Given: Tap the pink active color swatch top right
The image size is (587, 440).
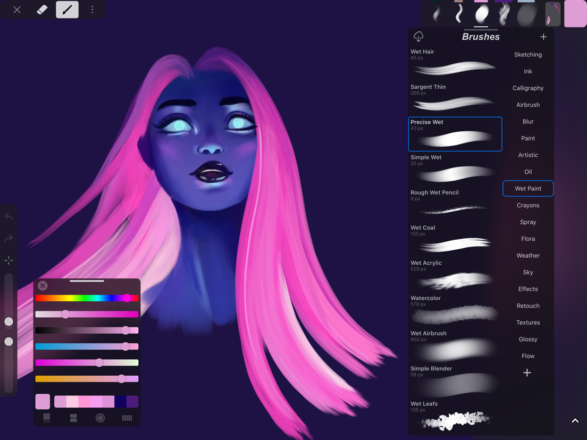Looking at the screenshot, I should tap(575, 14).
